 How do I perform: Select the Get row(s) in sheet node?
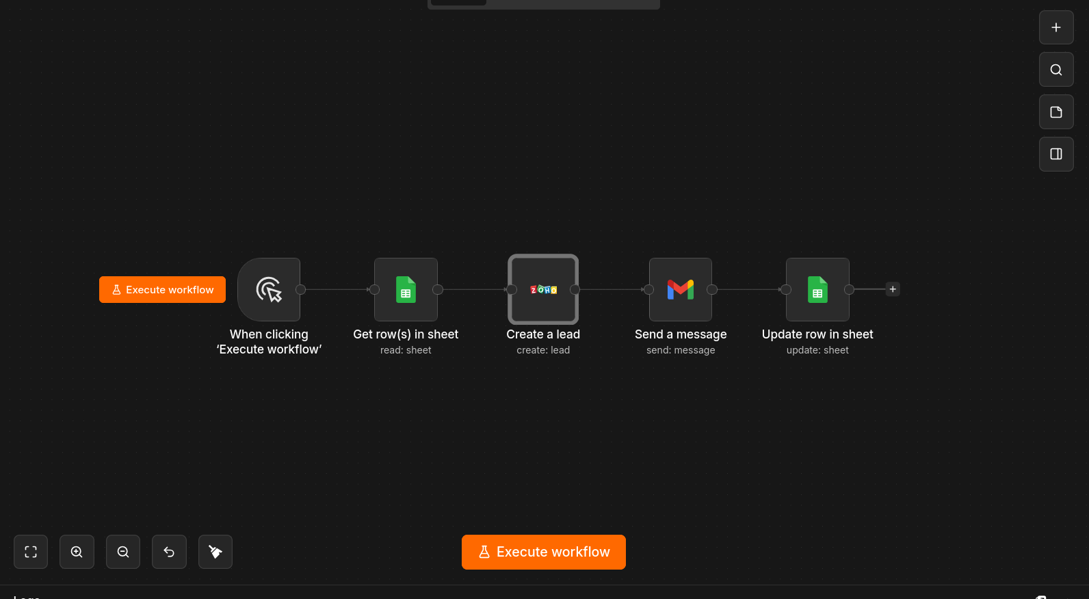[x=406, y=289]
